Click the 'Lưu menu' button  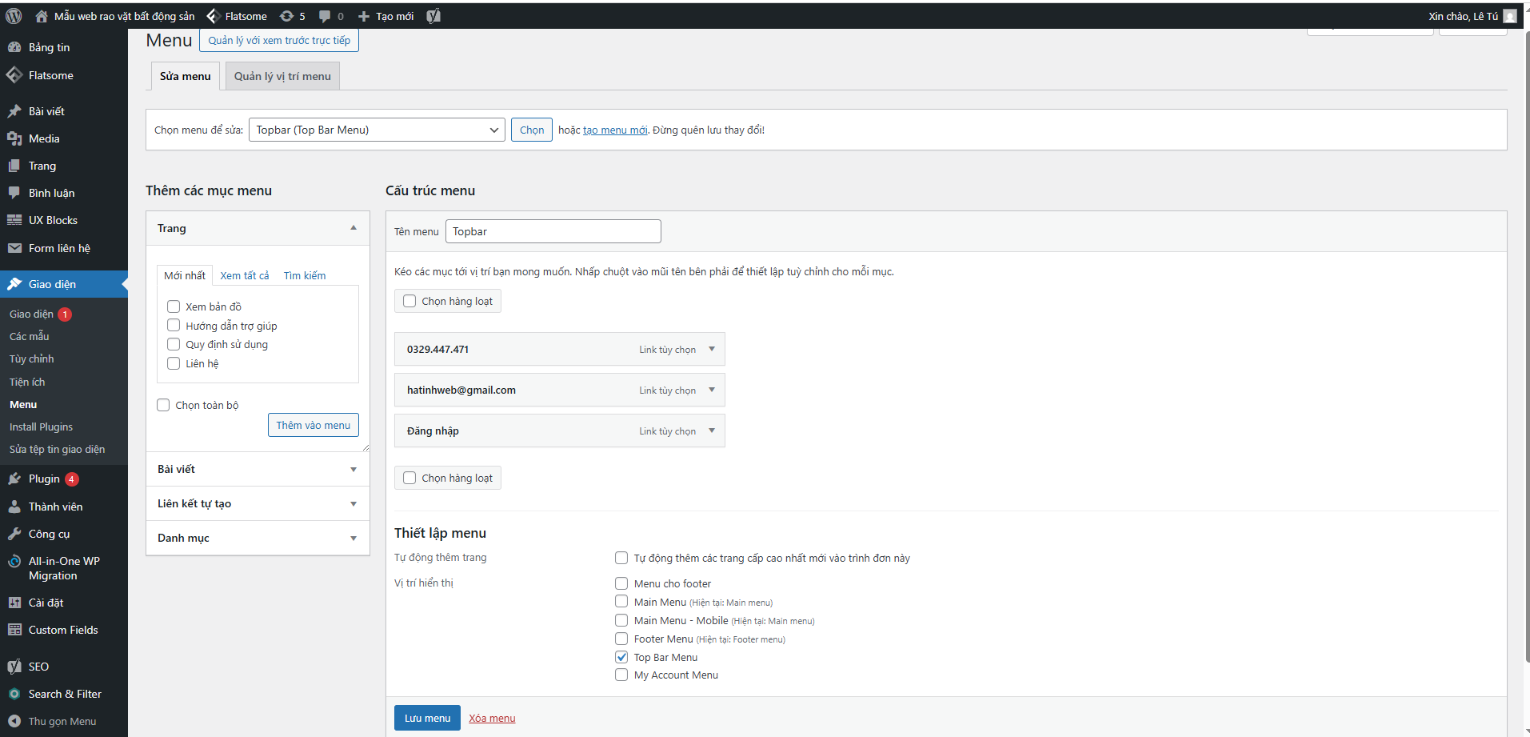(427, 718)
